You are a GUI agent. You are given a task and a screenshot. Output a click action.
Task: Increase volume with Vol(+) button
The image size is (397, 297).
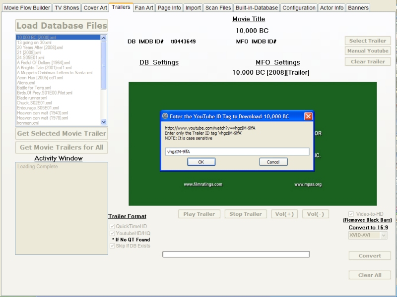[x=284, y=214]
